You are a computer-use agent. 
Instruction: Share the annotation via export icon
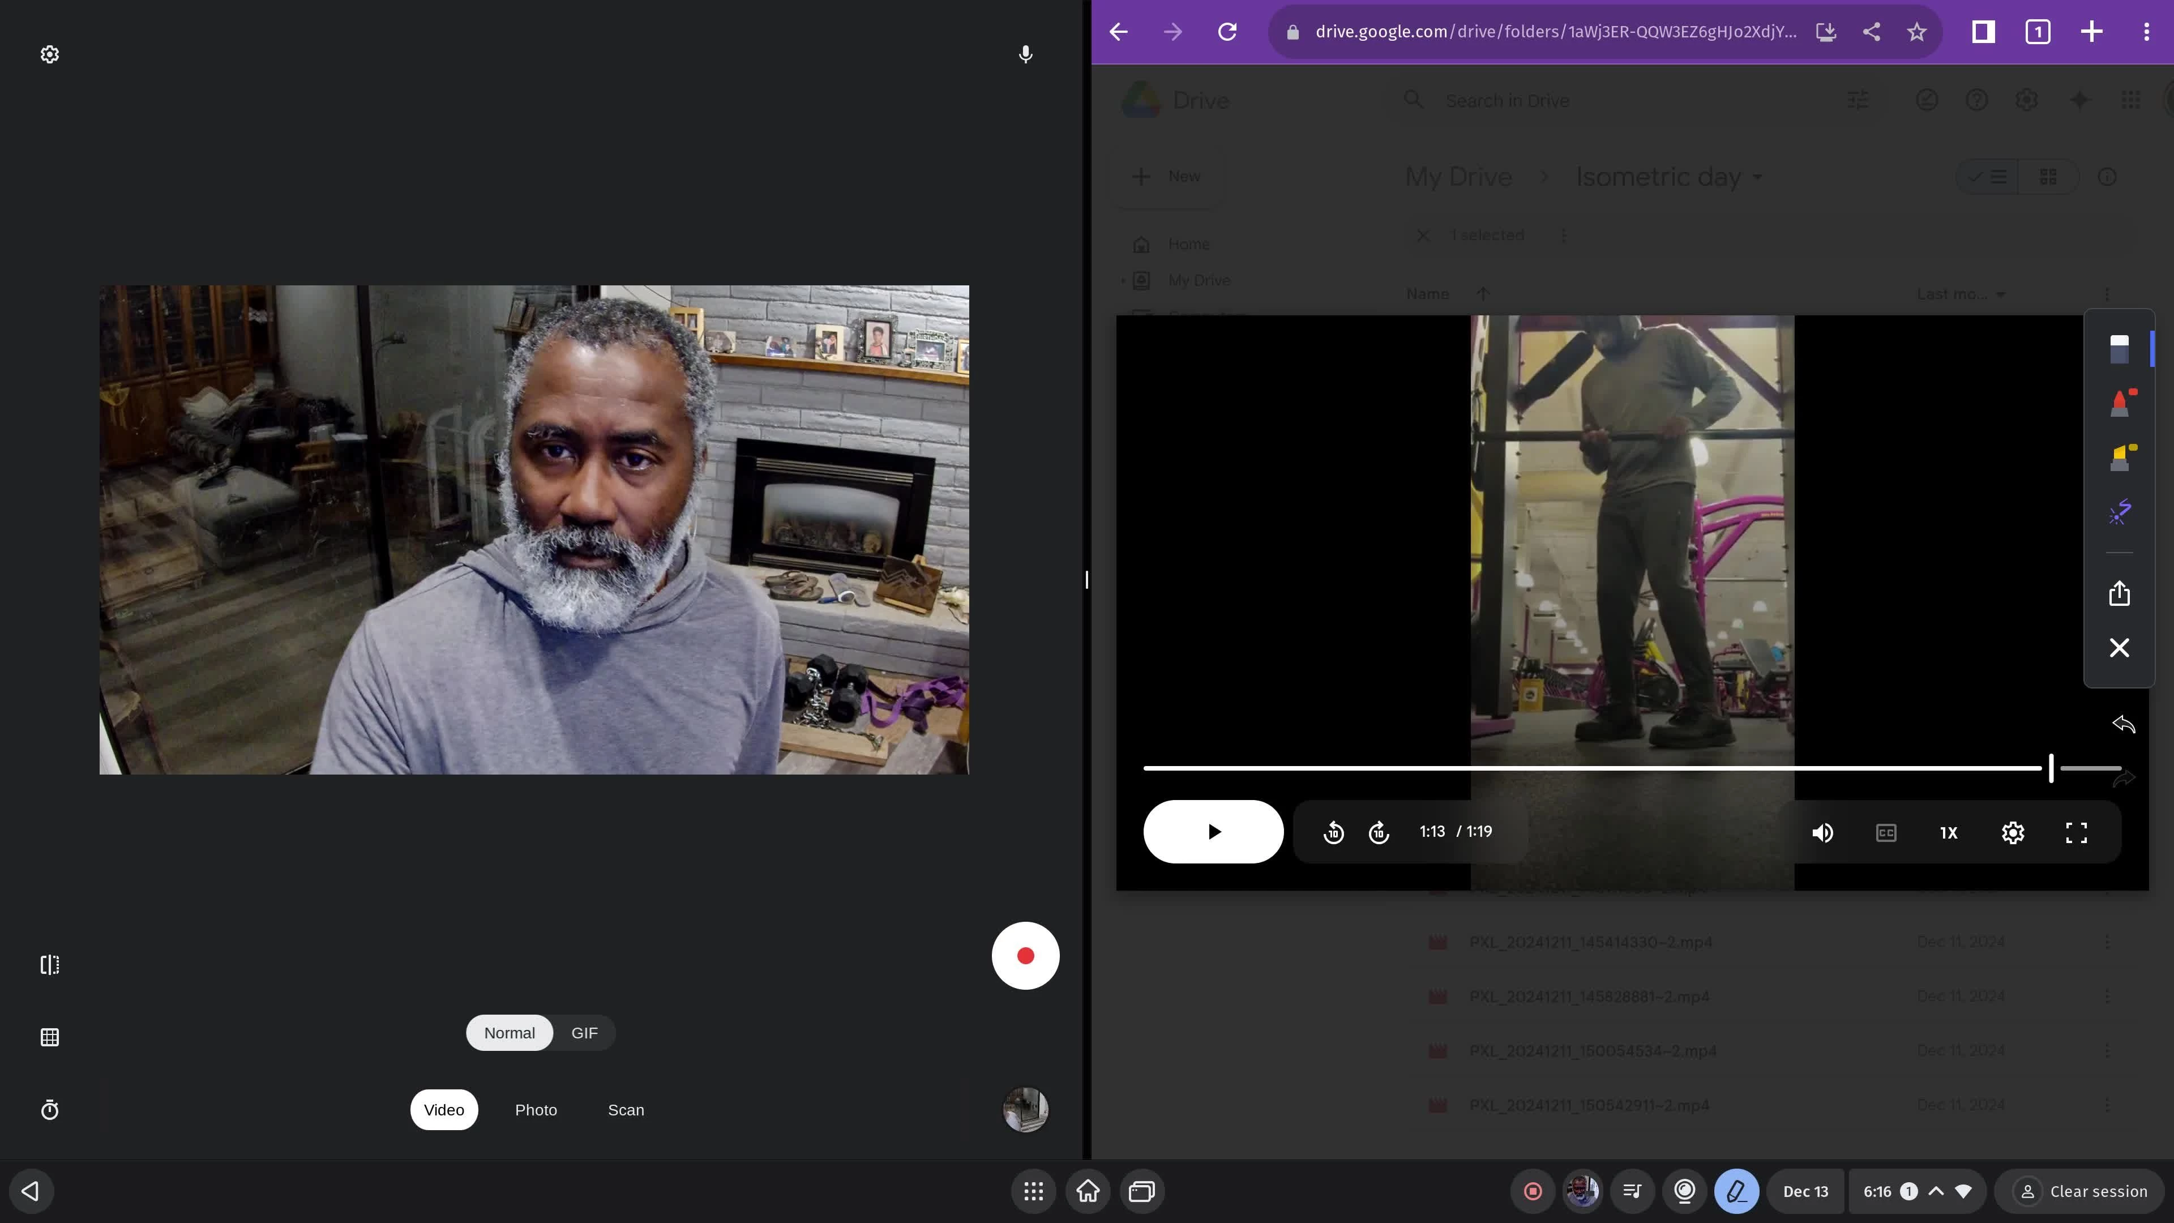[x=2119, y=593]
